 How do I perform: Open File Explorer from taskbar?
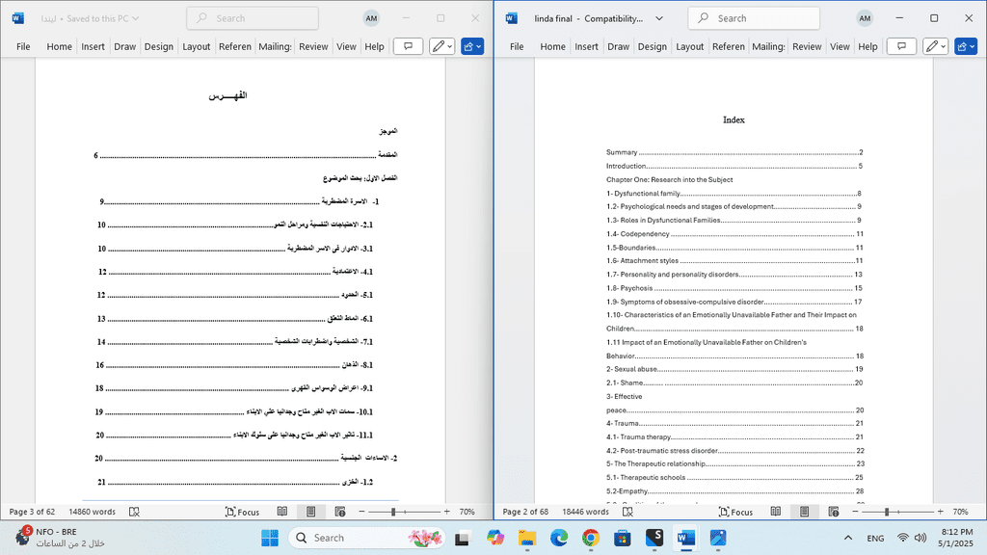527,538
